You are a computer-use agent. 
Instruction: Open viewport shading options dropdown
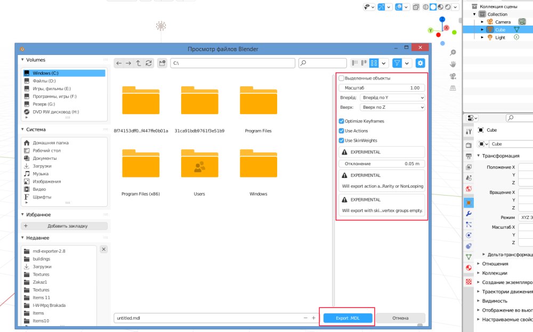coord(456,7)
